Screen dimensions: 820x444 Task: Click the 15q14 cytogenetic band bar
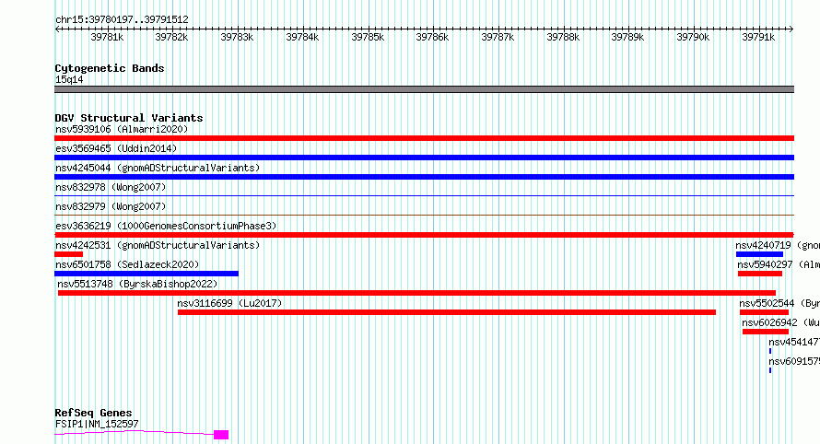[424, 89]
